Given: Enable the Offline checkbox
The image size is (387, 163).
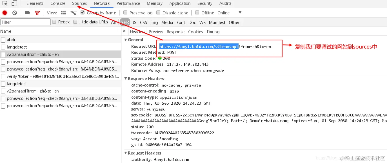Looking at the screenshot, I should click(x=197, y=12).
